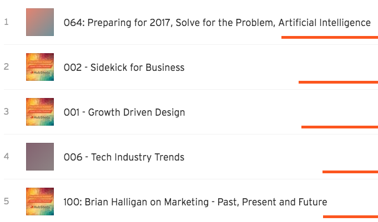Select the orange bar for Growth Driven Design
Screen dimensions: 378x222
point(339,127)
